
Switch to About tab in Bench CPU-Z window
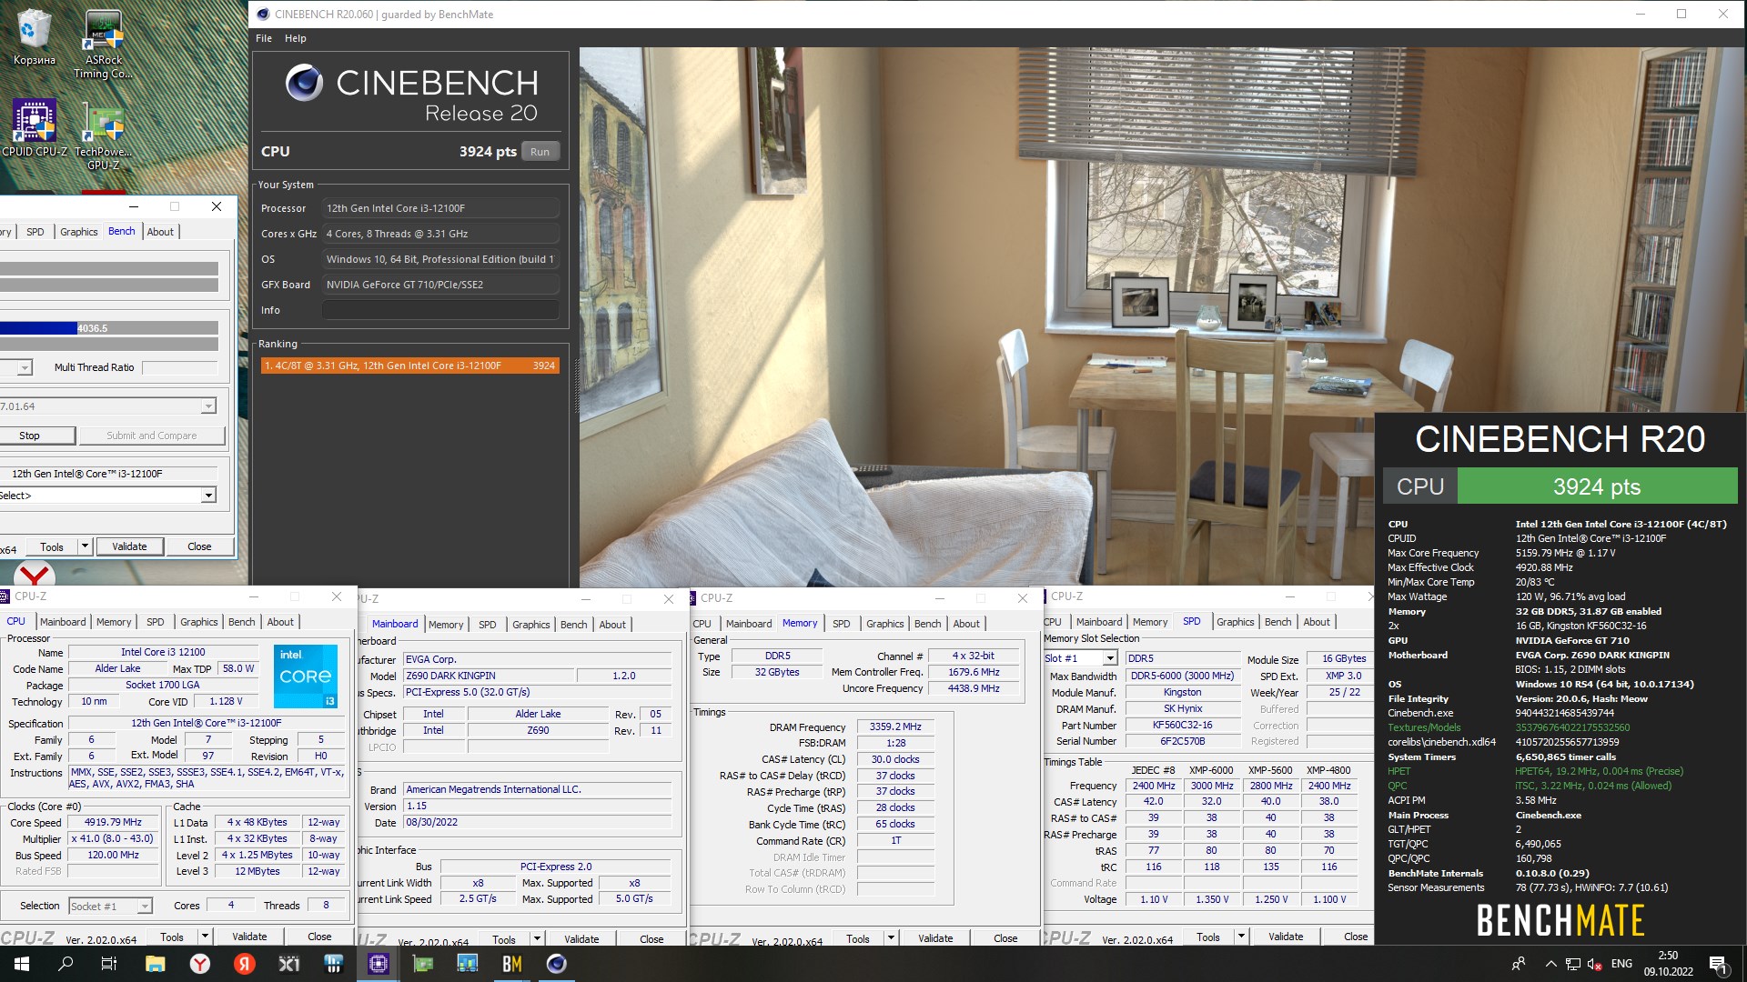pos(160,232)
